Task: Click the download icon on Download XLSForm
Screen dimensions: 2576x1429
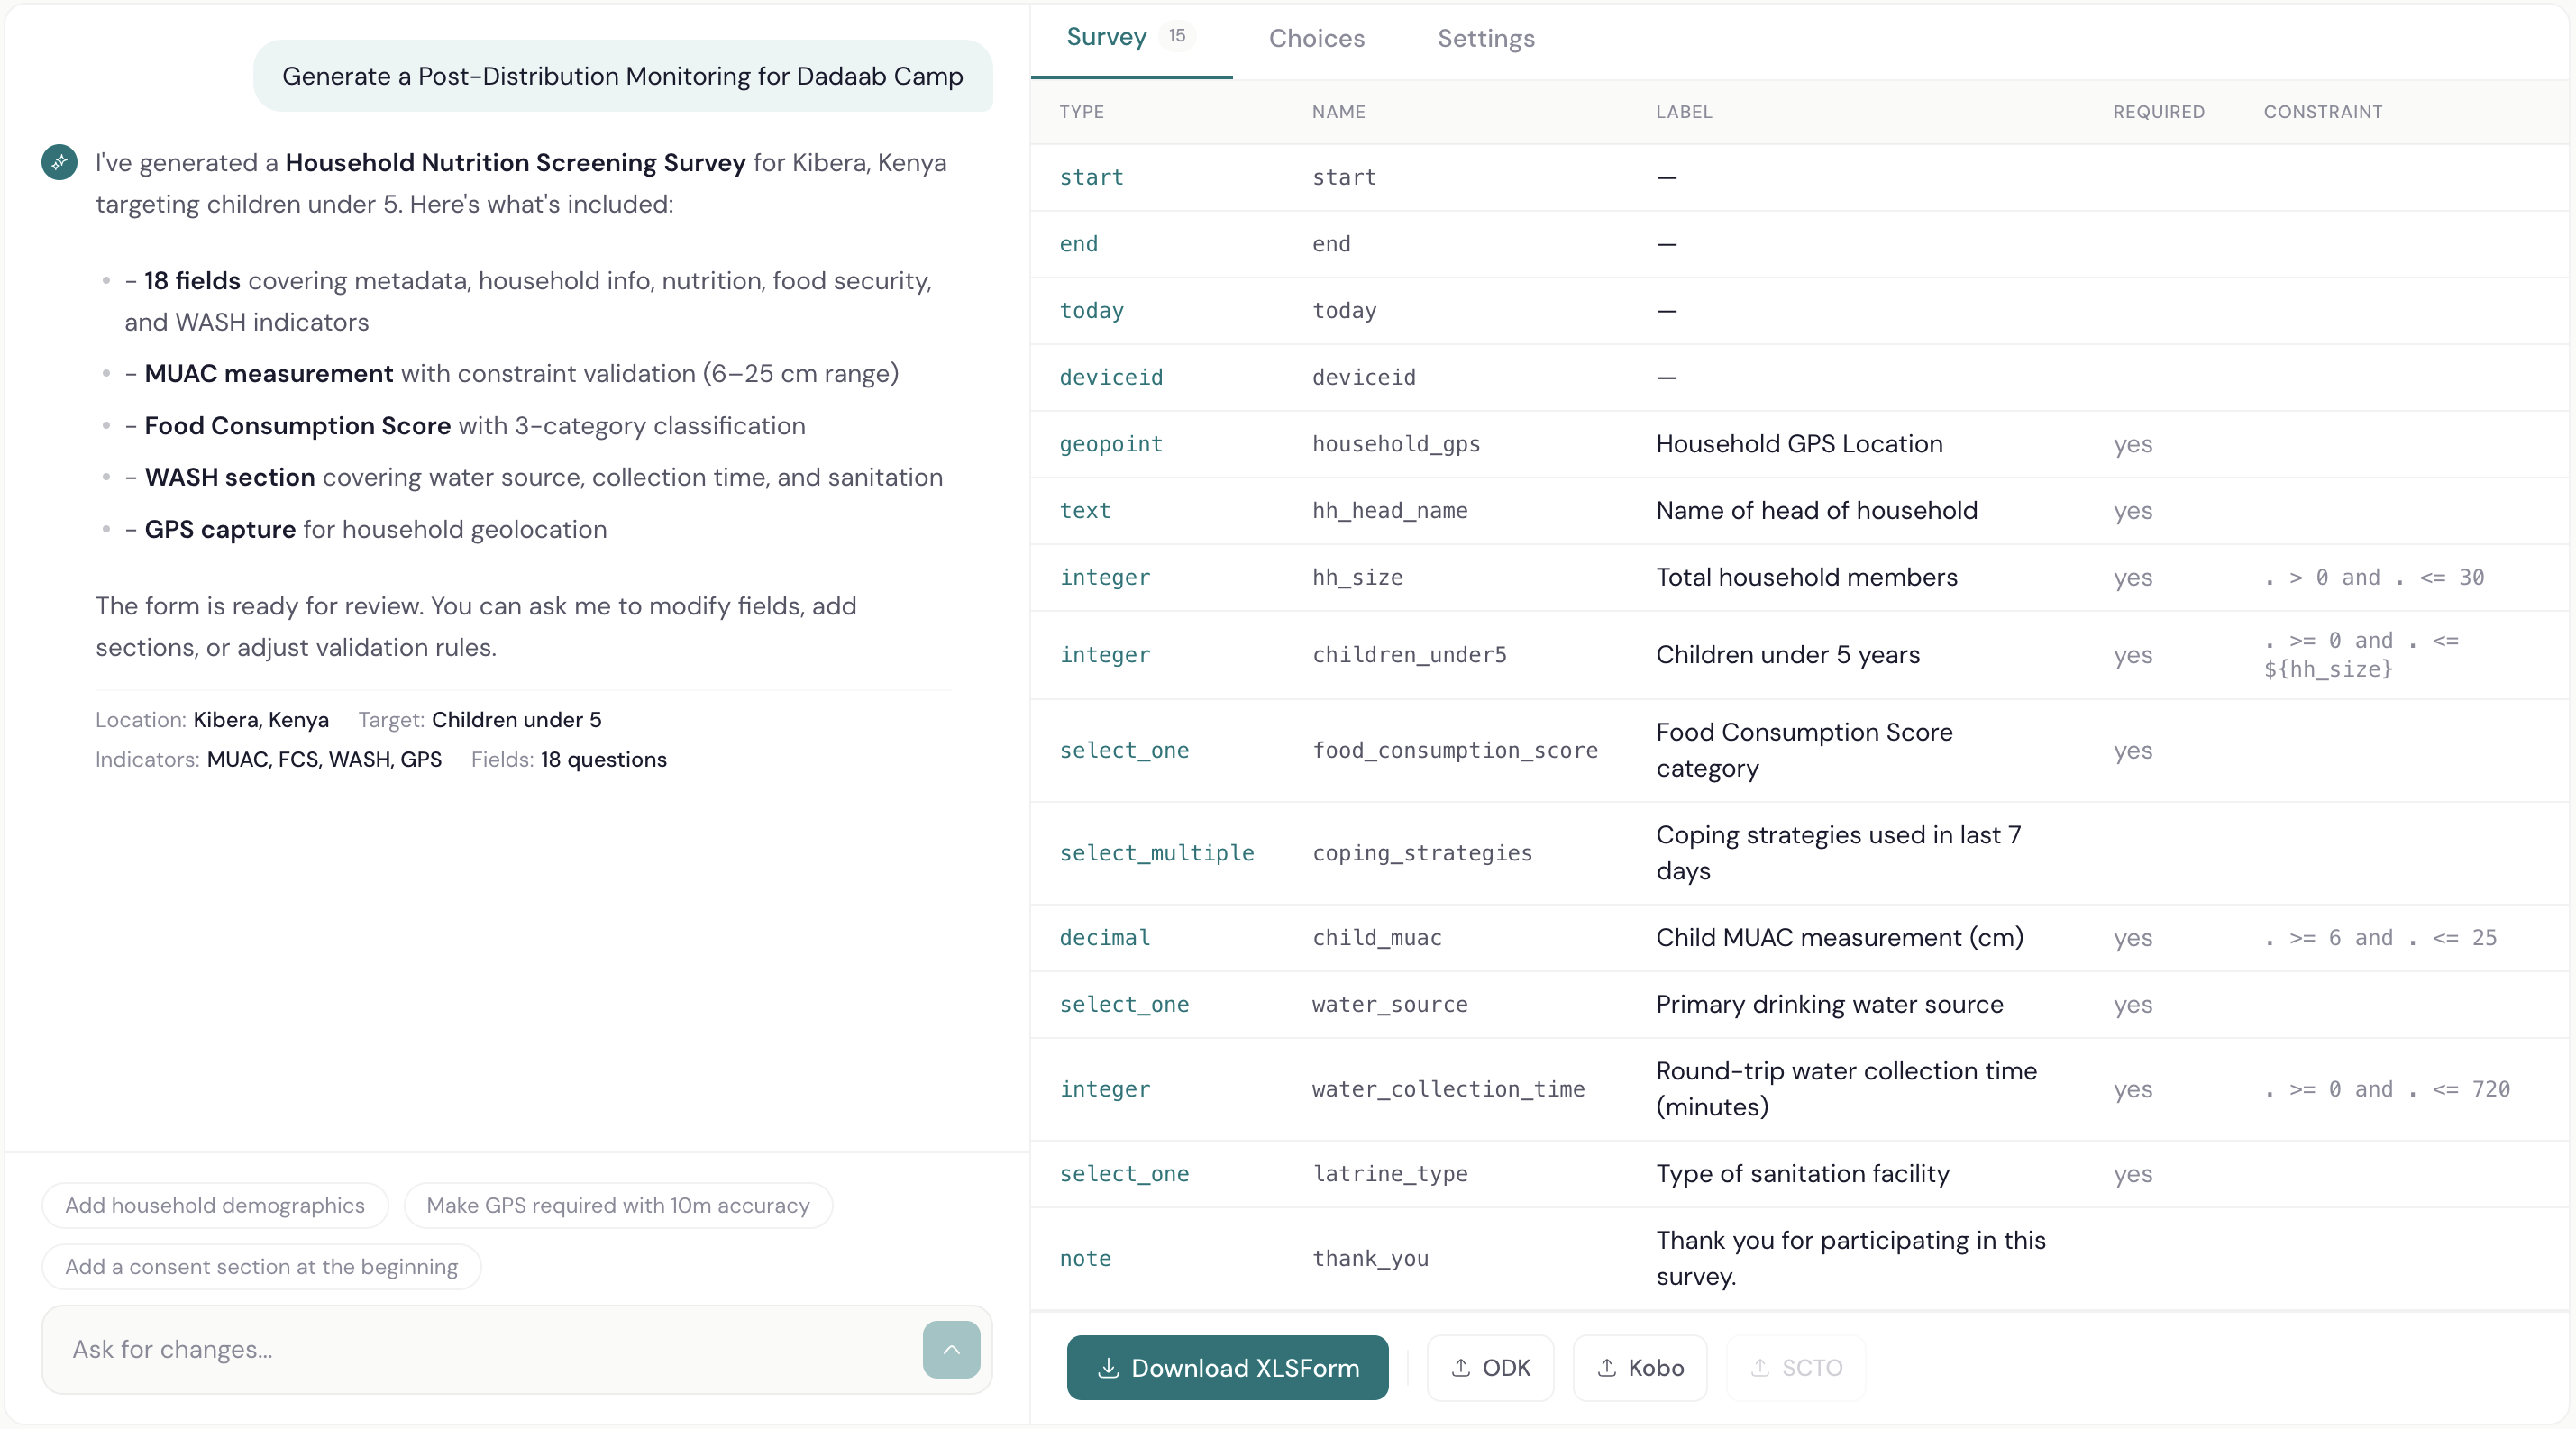Action: click(1108, 1368)
